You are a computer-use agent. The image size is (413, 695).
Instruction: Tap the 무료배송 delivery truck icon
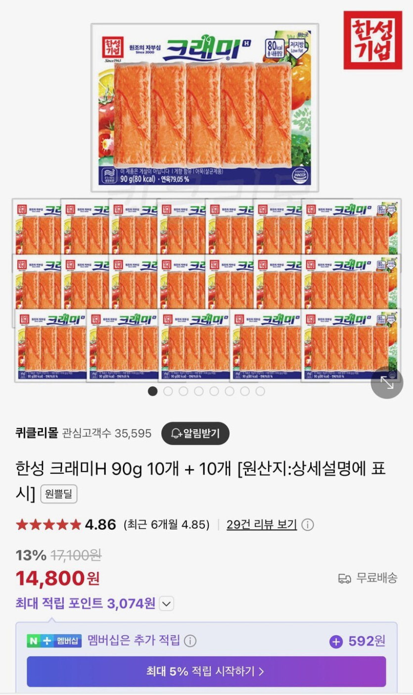(x=345, y=578)
